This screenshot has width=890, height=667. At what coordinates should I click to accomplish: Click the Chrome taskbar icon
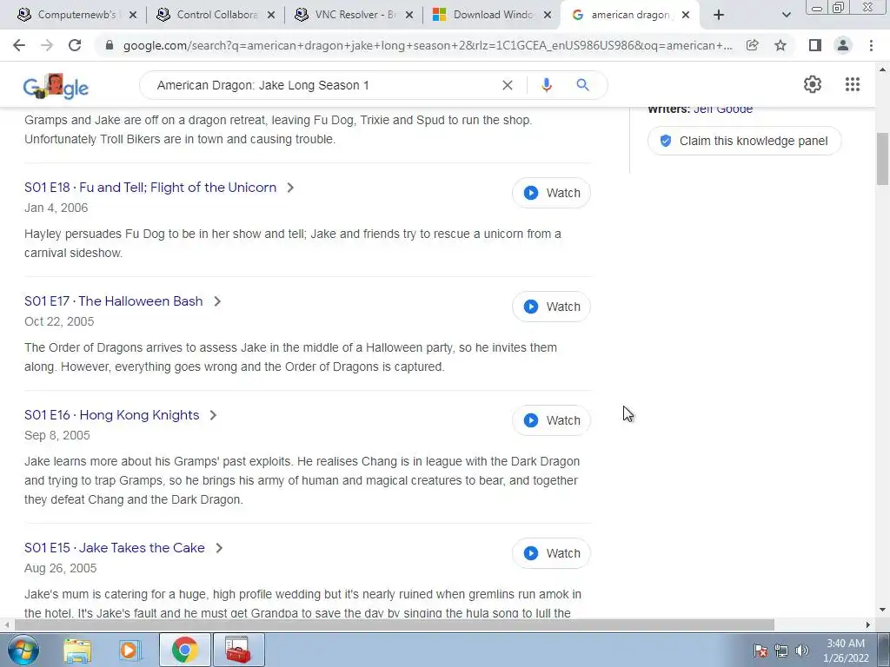coord(184,650)
